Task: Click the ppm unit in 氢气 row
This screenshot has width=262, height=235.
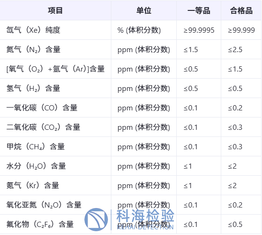Action: click(144, 89)
